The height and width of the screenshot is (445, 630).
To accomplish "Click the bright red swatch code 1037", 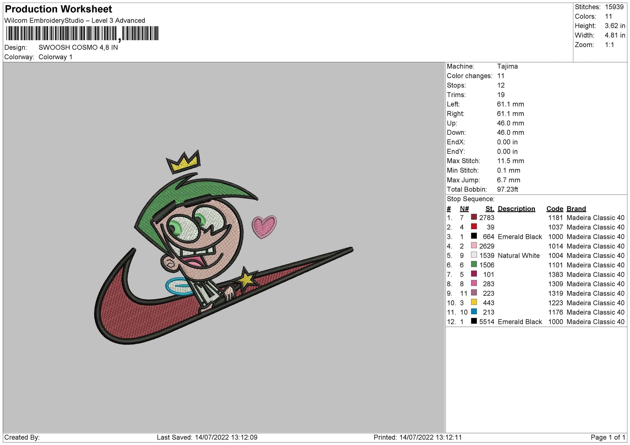I will [474, 227].
